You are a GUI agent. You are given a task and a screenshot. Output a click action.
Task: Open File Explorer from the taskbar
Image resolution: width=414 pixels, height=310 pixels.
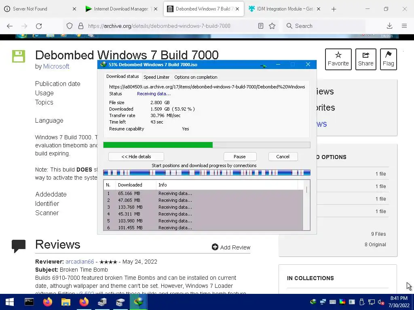(x=66, y=302)
